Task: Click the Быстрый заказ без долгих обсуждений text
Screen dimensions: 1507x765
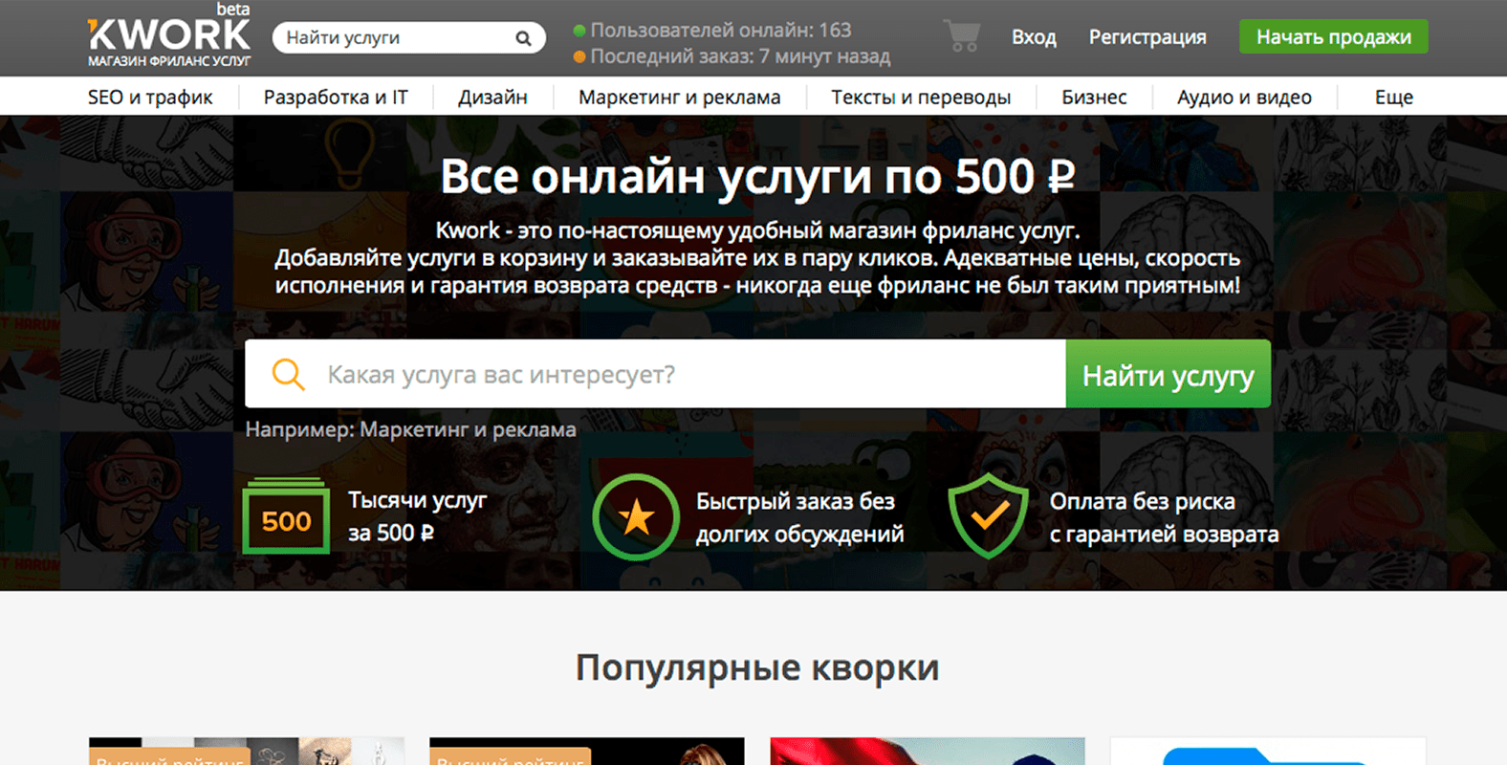Action: click(799, 517)
